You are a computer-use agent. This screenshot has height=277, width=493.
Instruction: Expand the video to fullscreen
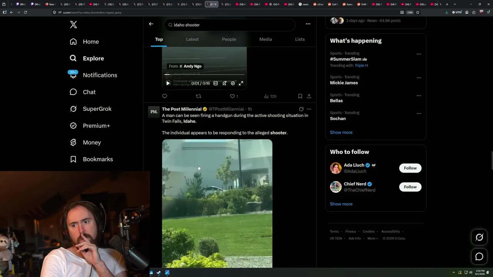point(241,83)
